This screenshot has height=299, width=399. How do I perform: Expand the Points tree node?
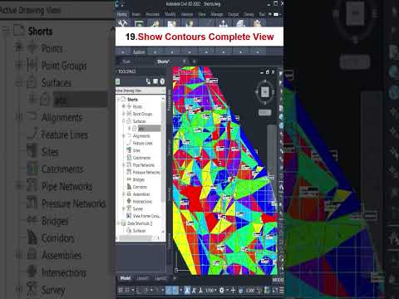124,106
